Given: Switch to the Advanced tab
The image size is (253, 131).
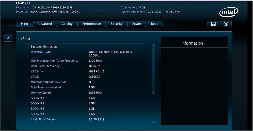Looking at the screenshot, I should point(45,24).
